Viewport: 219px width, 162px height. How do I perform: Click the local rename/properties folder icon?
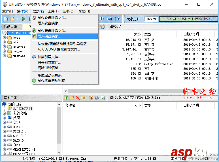(83, 98)
